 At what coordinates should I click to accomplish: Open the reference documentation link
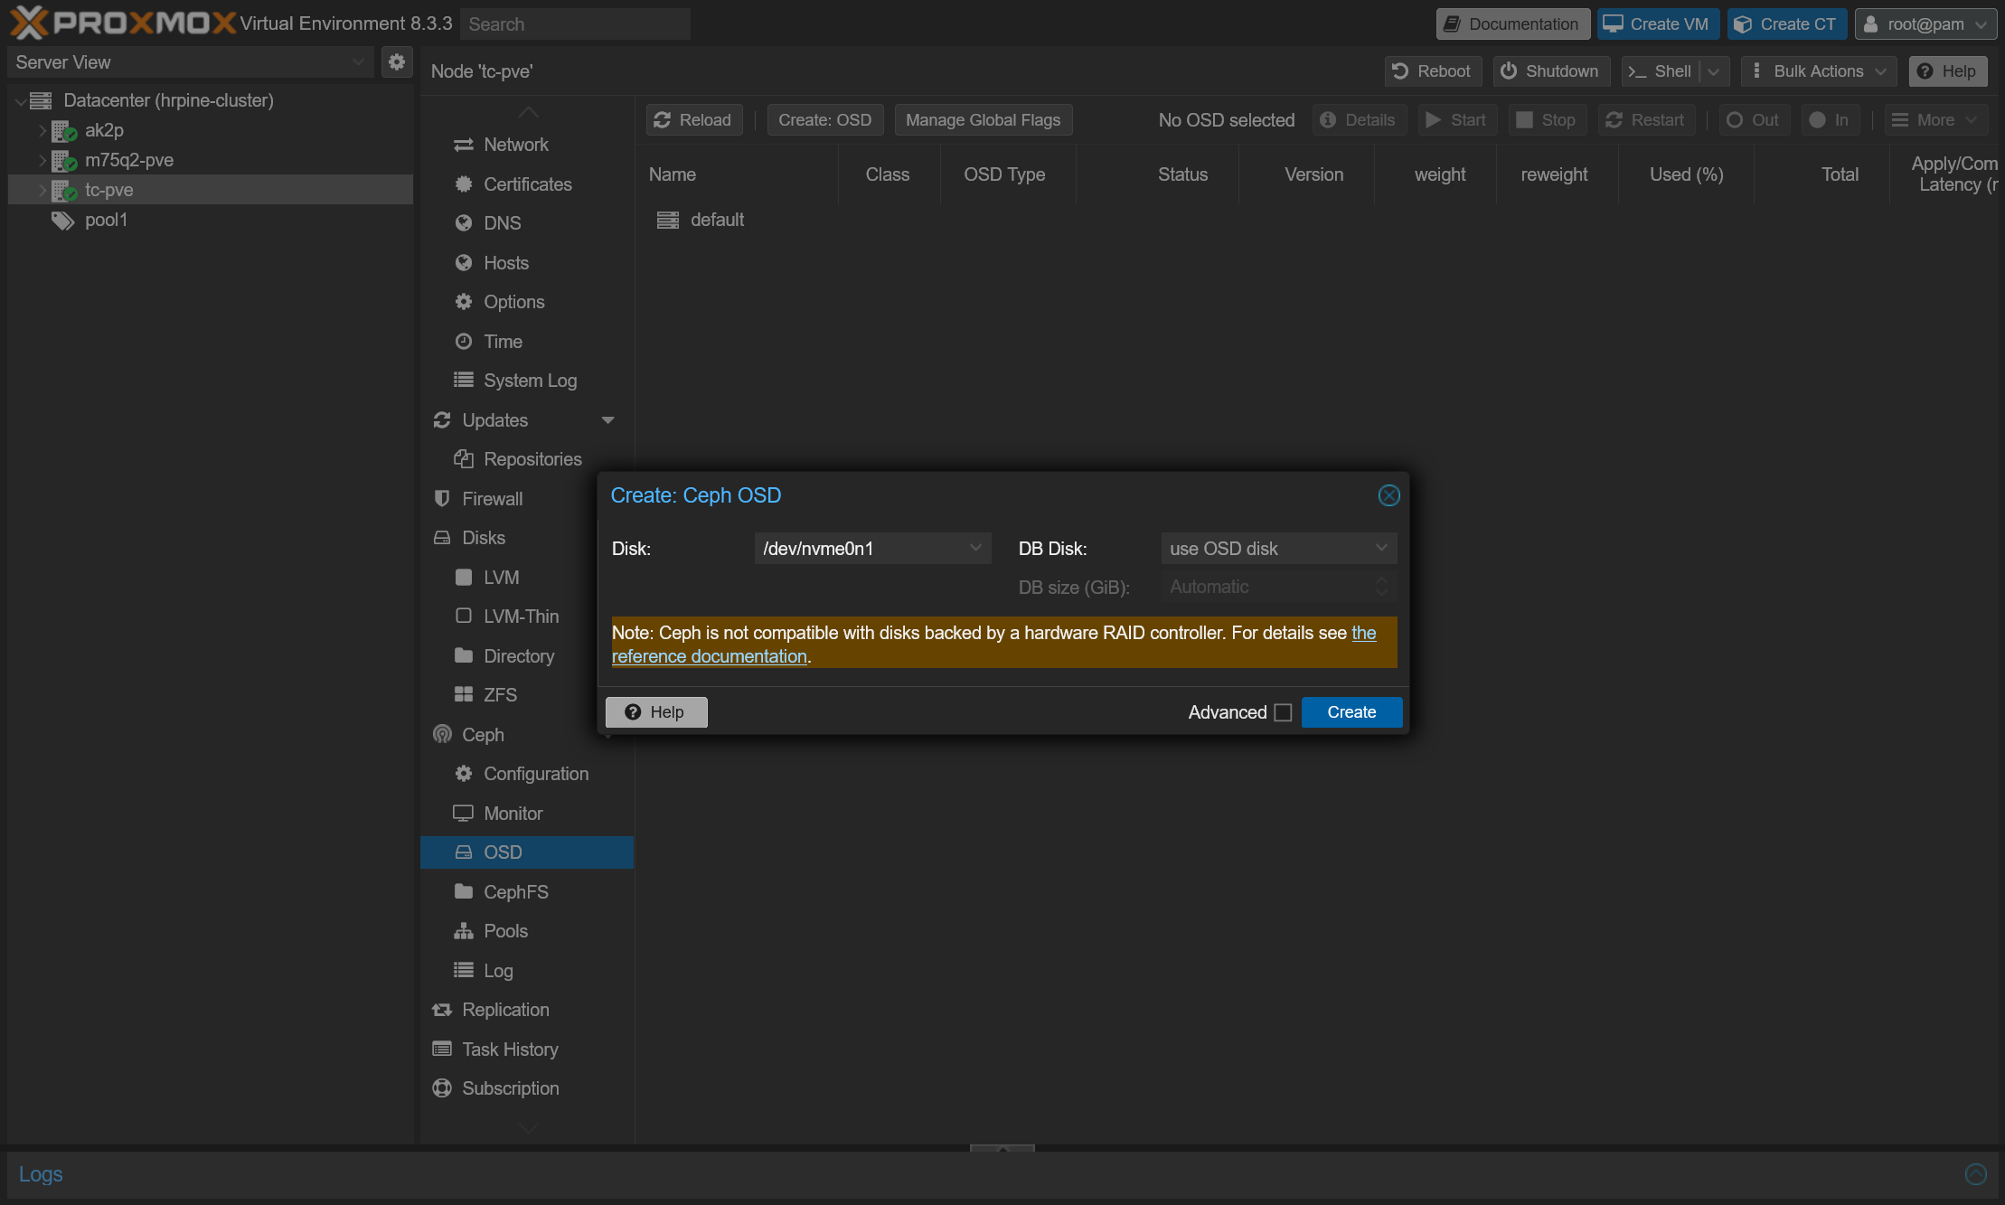point(709,657)
